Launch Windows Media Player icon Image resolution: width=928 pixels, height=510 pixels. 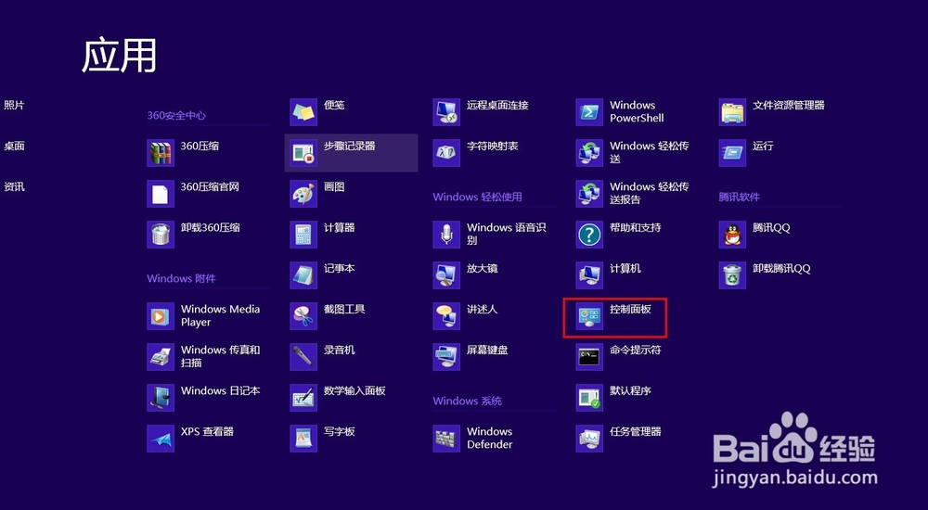tap(161, 316)
